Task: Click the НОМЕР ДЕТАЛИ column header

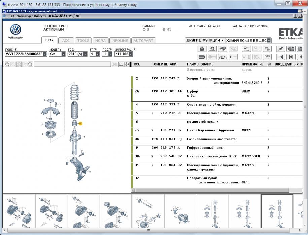Action: point(164,64)
